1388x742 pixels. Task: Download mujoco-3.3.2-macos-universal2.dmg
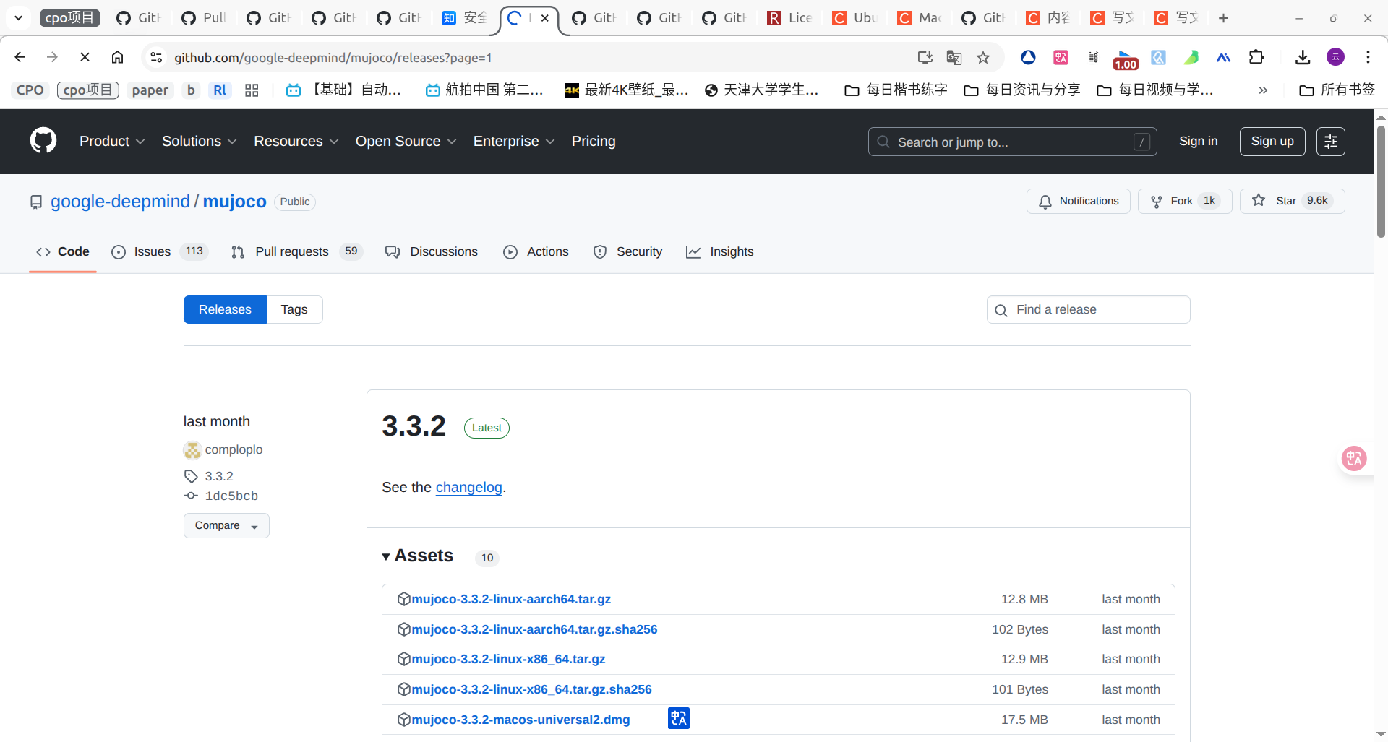[x=520, y=720]
